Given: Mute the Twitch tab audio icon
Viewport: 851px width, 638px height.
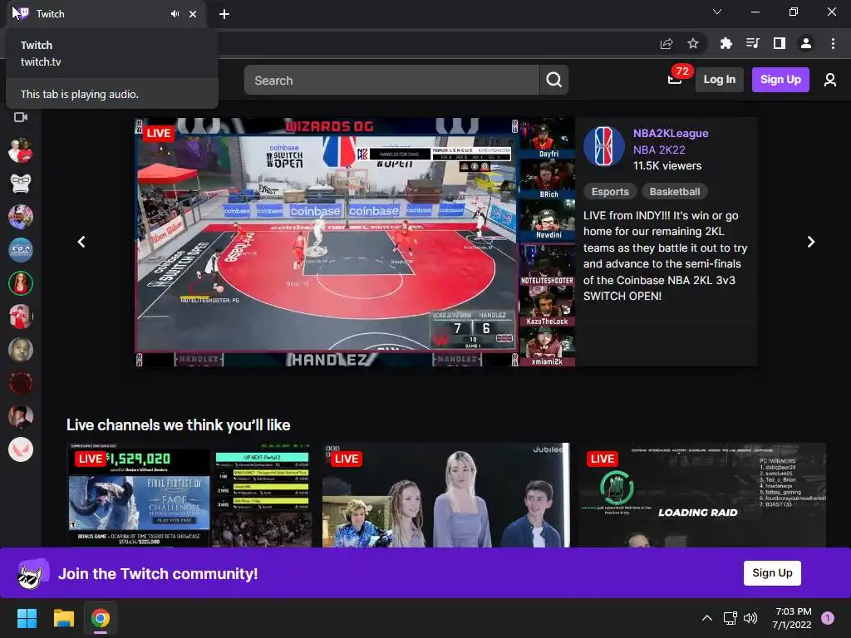Looking at the screenshot, I should coord(175,14).
